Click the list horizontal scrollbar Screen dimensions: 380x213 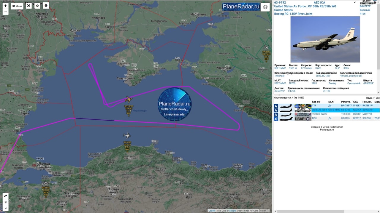pos(310,211)
